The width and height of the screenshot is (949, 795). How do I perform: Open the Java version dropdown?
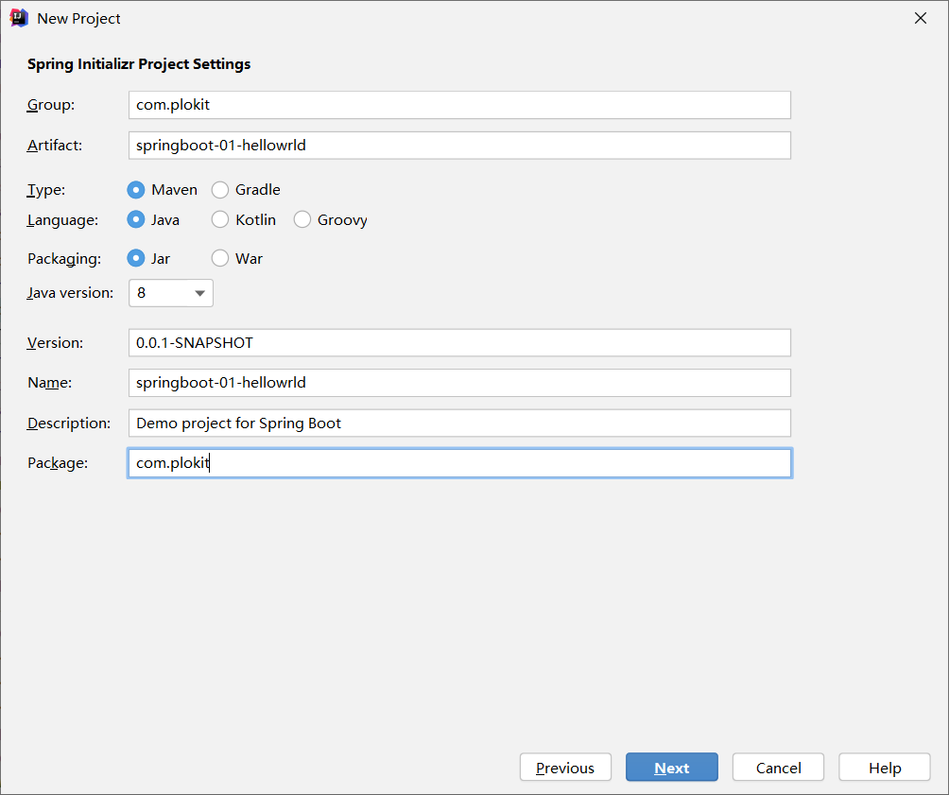tap(171, 293)
